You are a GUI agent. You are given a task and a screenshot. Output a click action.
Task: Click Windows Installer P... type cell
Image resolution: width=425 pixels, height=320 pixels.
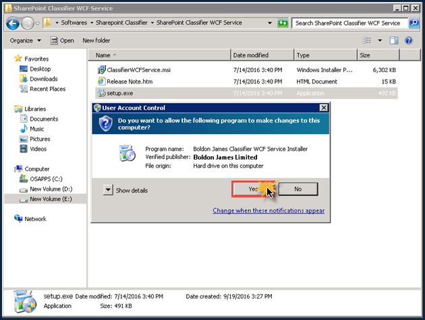[324, 70]
